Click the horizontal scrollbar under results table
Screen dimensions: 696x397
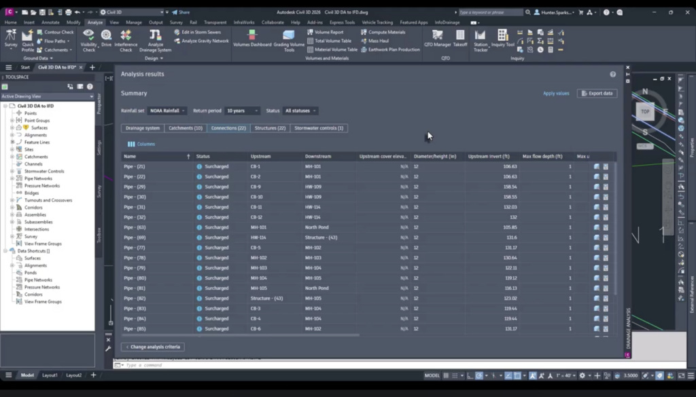240,335
